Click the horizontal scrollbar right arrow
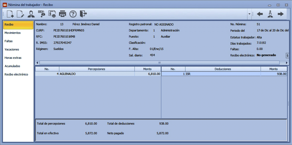 [287, 63]
